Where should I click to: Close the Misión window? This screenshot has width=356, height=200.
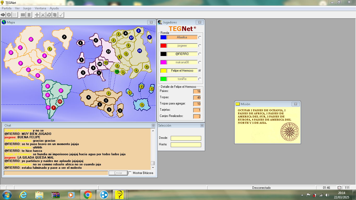pos(296,104)
